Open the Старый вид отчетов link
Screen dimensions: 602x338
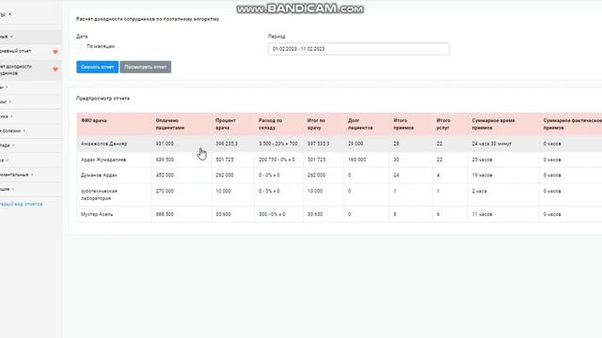tap(21, 205)
